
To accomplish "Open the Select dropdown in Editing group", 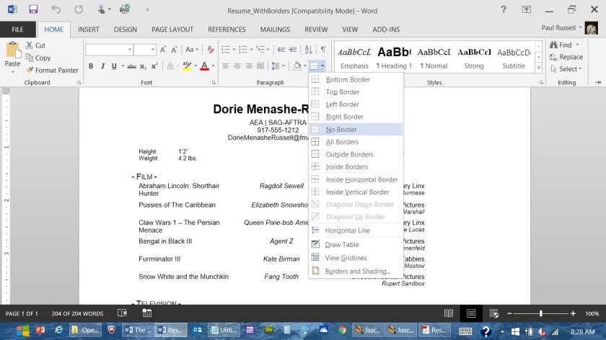I will 569,69.
